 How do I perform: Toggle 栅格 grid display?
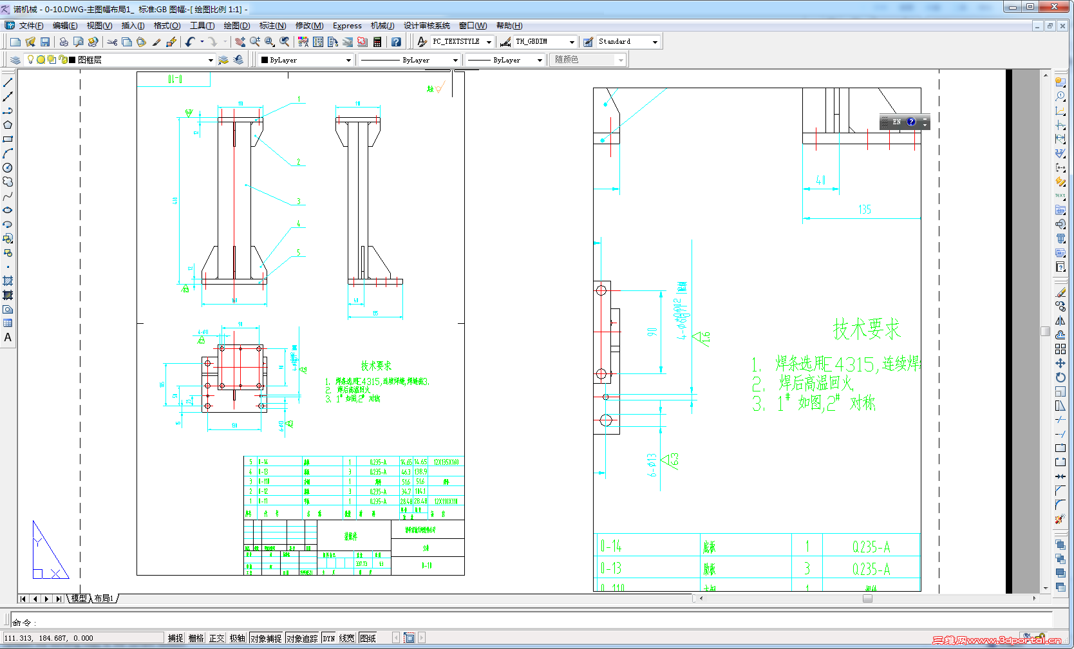tap(196, 638)
